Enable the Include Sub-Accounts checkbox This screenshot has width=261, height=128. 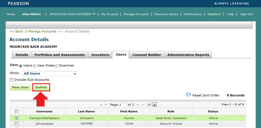coord(12,80)
